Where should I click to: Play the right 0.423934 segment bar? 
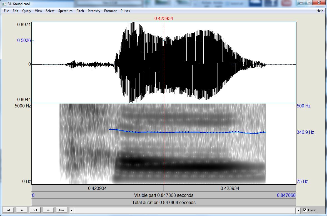click(230, 188)
